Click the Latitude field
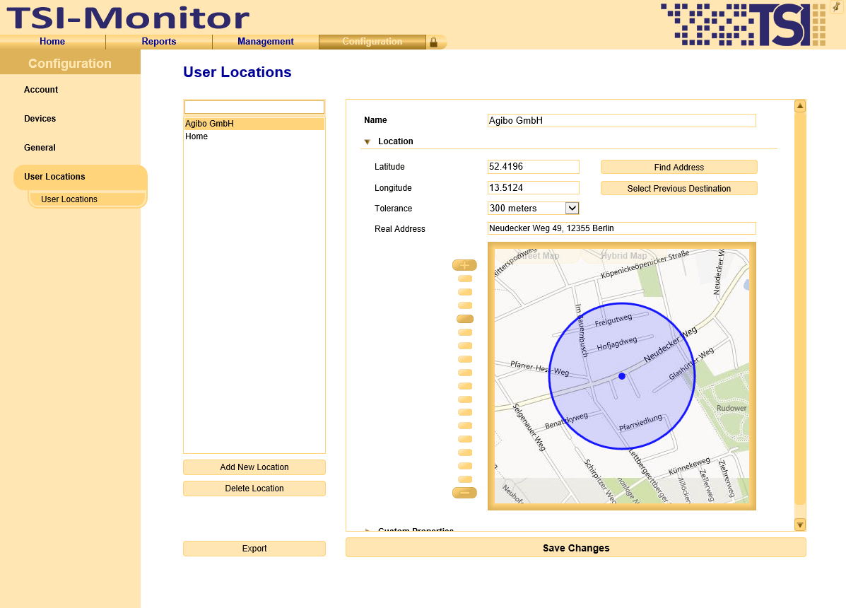The image size is (846, 608). 533,167
